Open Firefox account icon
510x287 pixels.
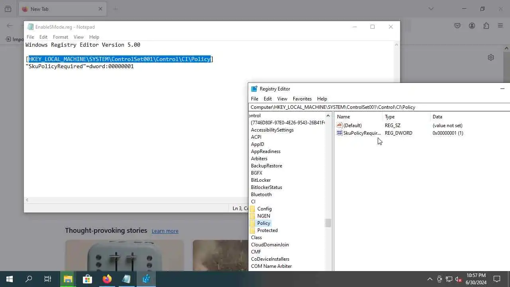pos(472,26)
